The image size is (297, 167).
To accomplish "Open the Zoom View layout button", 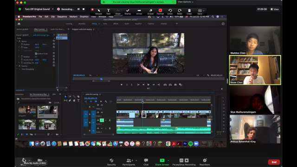I will tap(275, 9).
